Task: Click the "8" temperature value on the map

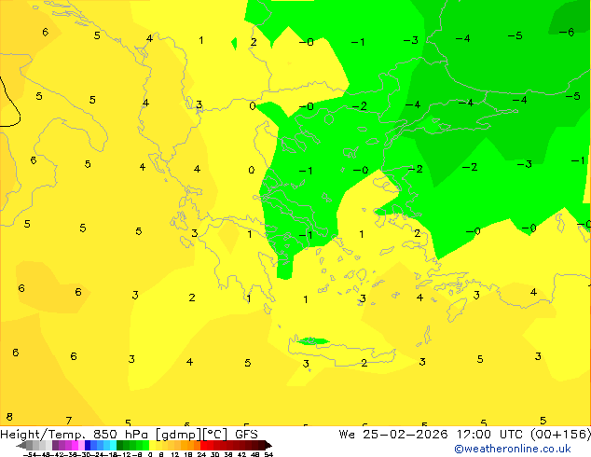Action: [9, 417]
